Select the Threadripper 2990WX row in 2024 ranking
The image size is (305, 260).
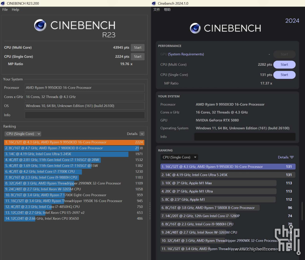coord(228,241)
